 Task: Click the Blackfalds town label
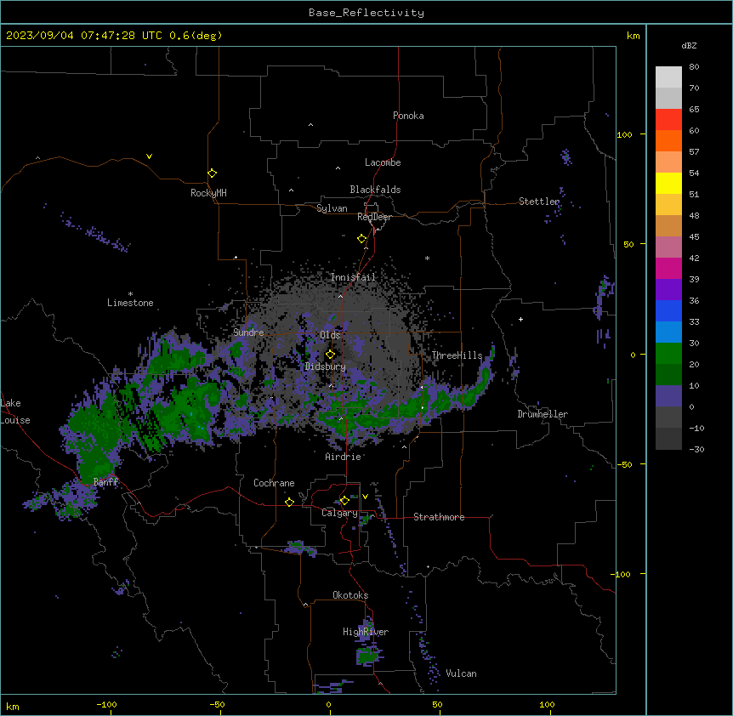pyautogui.click(x=375, y=190)
